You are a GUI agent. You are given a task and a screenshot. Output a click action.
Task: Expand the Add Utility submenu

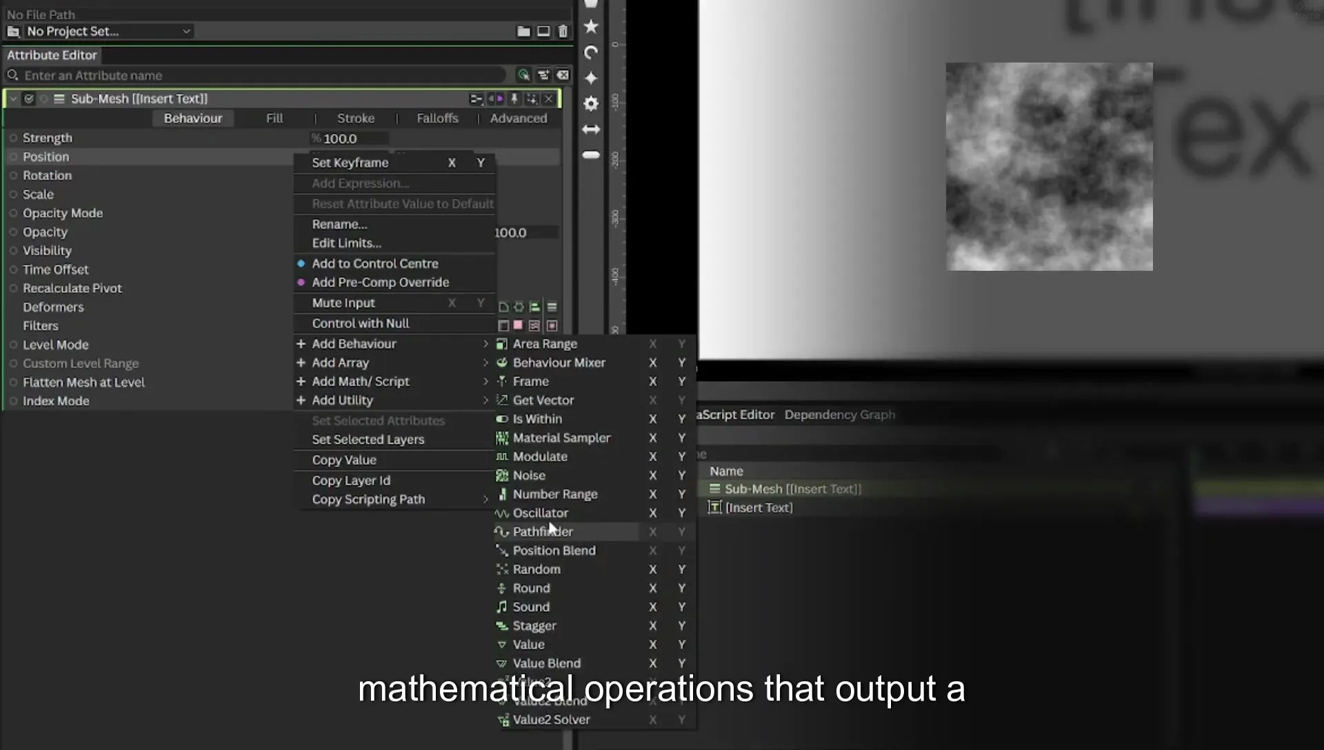point(394,400)
